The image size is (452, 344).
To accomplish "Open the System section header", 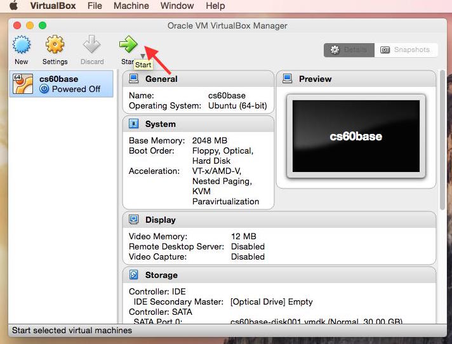I will (x=198, y=124).
